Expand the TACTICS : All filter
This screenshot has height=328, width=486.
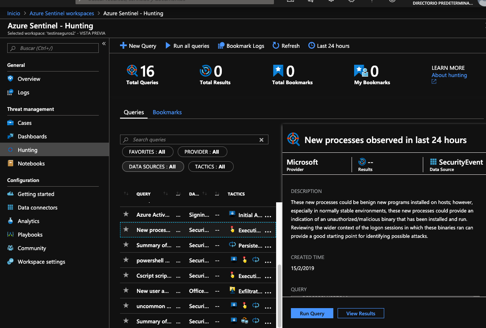click(x=210, y=167)
